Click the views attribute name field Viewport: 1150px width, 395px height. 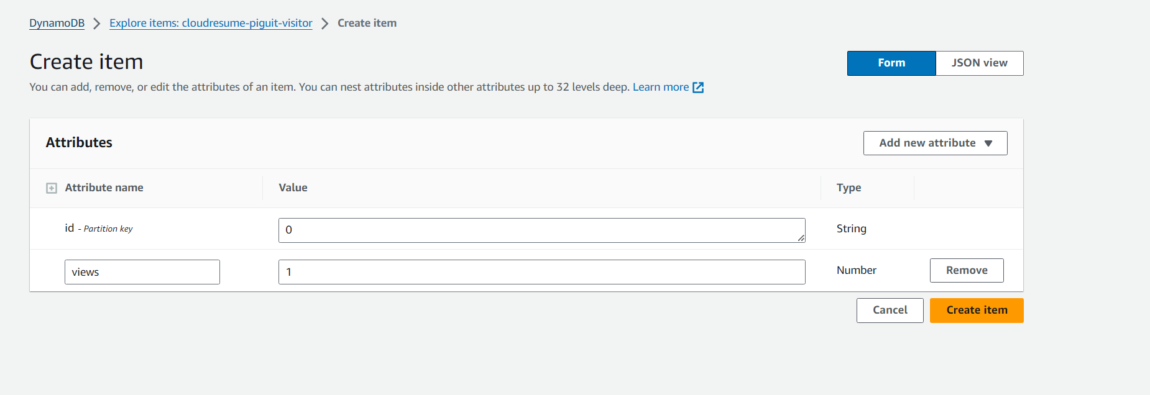pos(142,272)
